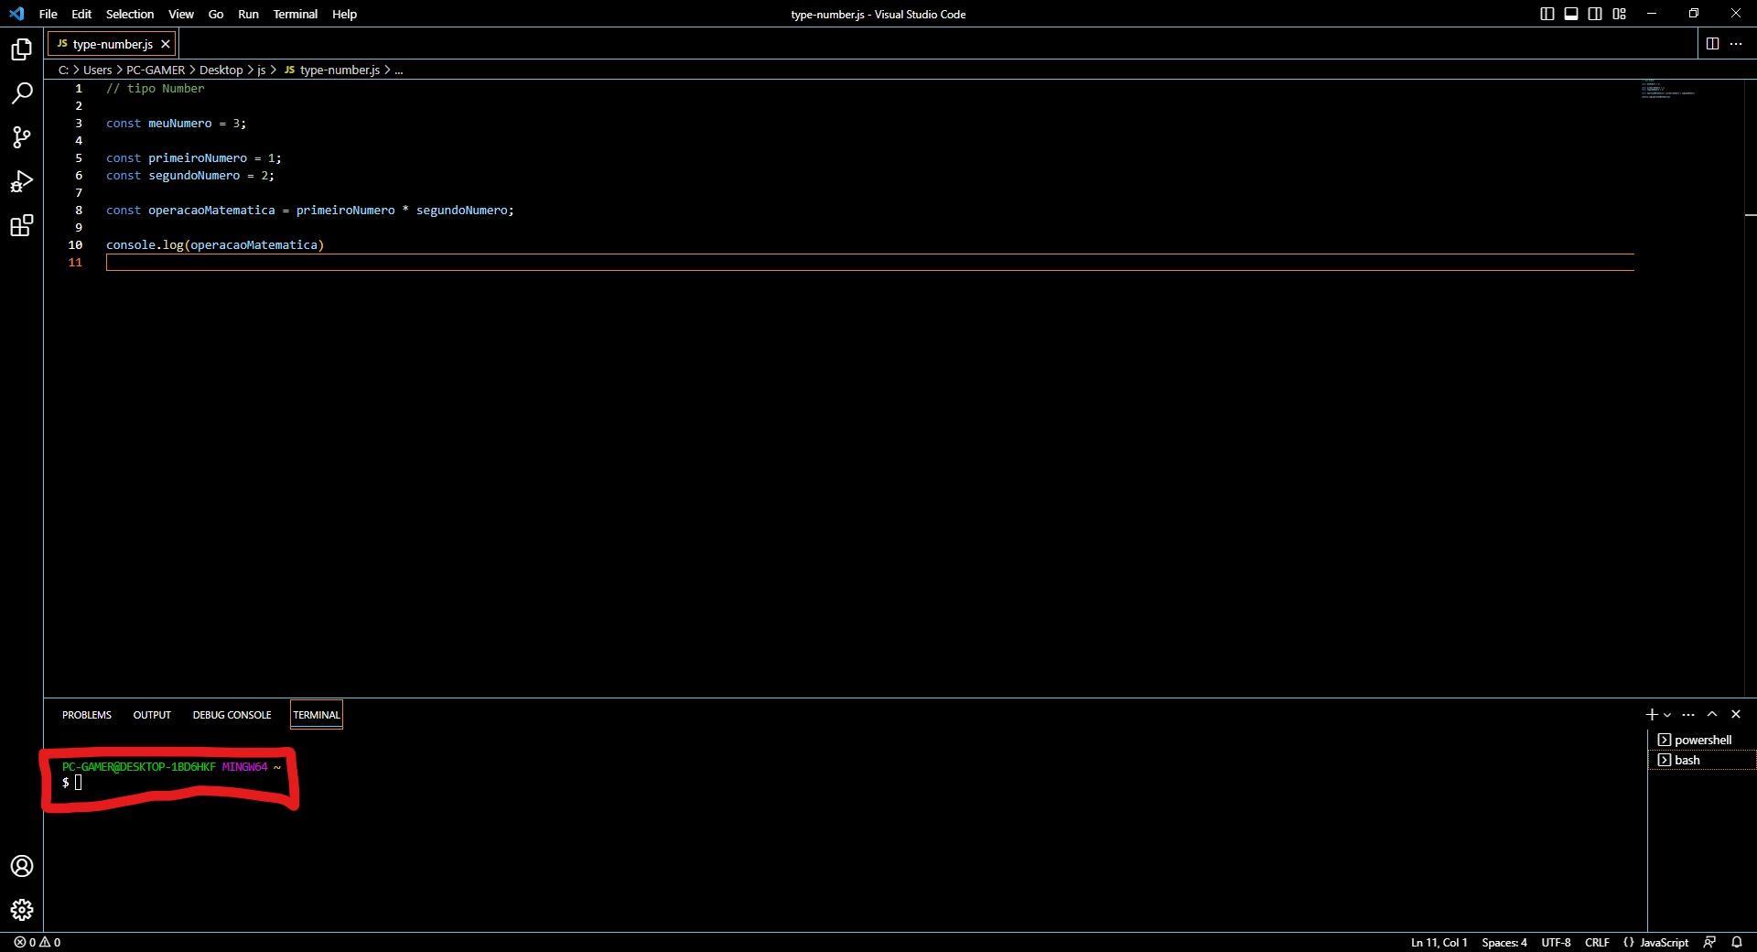Expand the type-number.js breadcrumb file
Viewport: 1757px width, 952px height.
[x=332, y=70]
